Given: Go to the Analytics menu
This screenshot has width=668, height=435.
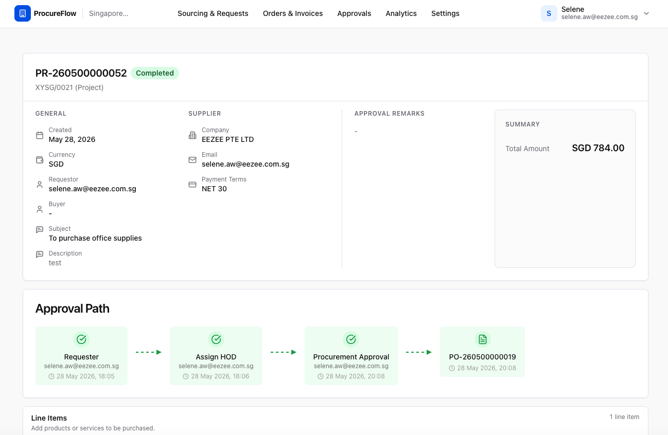Looking at the screenshot, I should pos(401,13).
